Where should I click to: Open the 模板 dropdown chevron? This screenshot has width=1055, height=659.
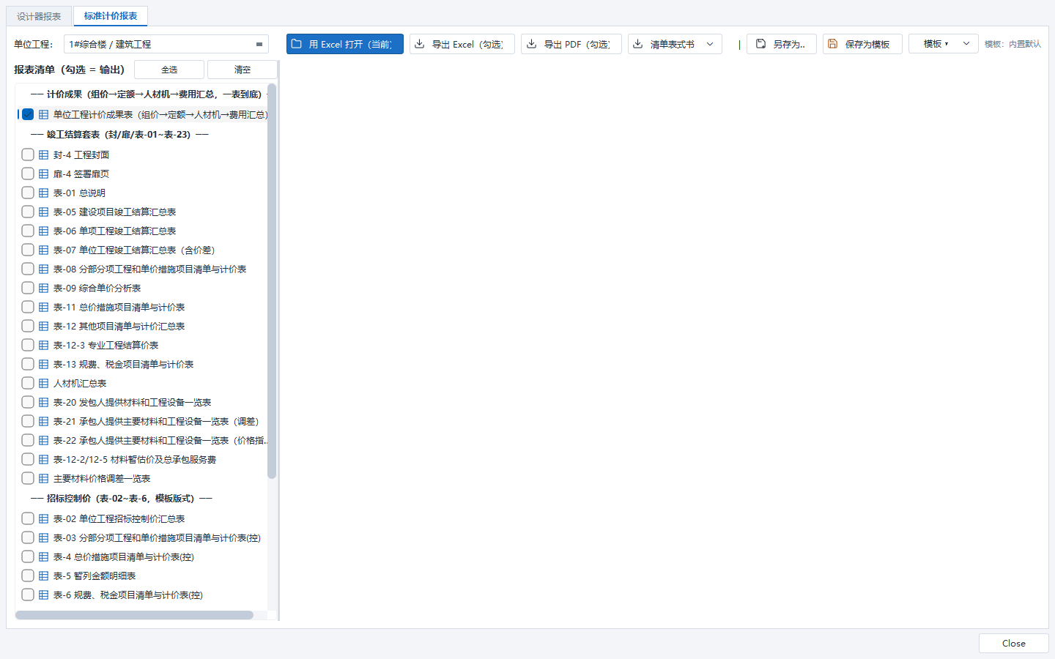coord(966,44)
